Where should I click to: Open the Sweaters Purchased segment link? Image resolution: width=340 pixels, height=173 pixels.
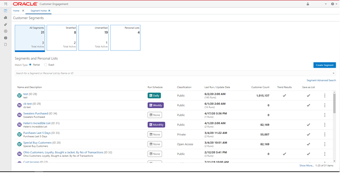36,113
